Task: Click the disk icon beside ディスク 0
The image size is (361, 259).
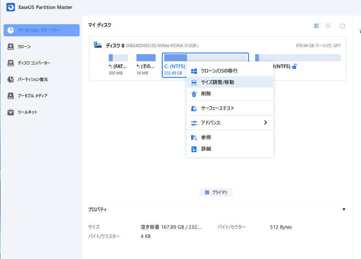Action: click(97, 45)
